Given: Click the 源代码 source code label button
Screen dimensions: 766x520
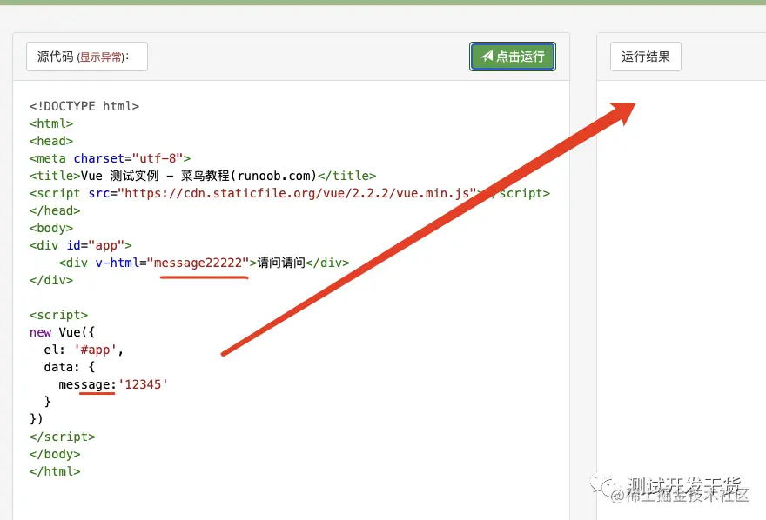Looking at the screenshot, I should [87, 57].
